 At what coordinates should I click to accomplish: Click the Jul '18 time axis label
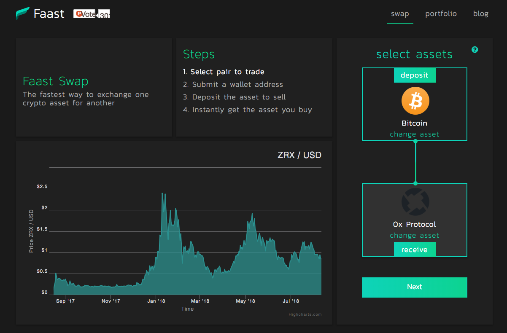291,301
